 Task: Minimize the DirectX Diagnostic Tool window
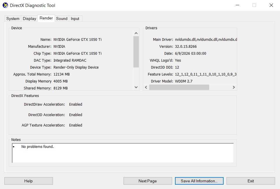tap(237, 5)
